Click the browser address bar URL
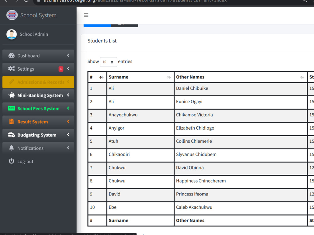The height and width of the screenshot is (235, 314). 135,1
